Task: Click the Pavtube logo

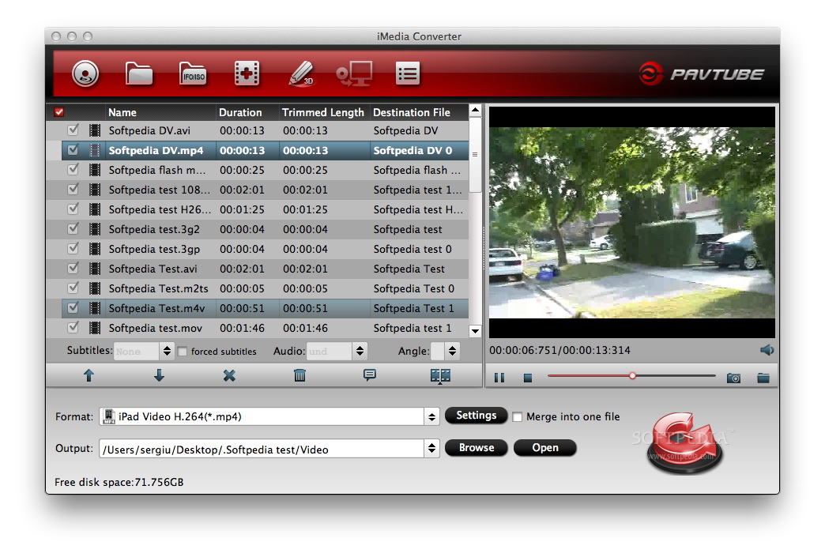Action: tap(701, 73)
